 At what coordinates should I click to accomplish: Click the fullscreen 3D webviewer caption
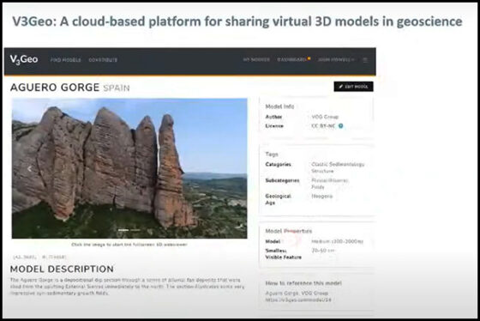(x=129, y=245)
